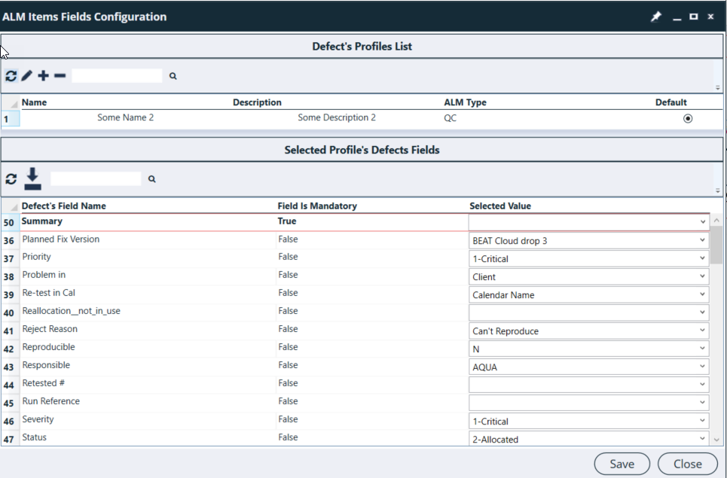The height and width of the screenshot is (478, 727).
Task: Click search magnifier in defects fields toolbar
Action: pyautogui.click(x=151, y=179)
